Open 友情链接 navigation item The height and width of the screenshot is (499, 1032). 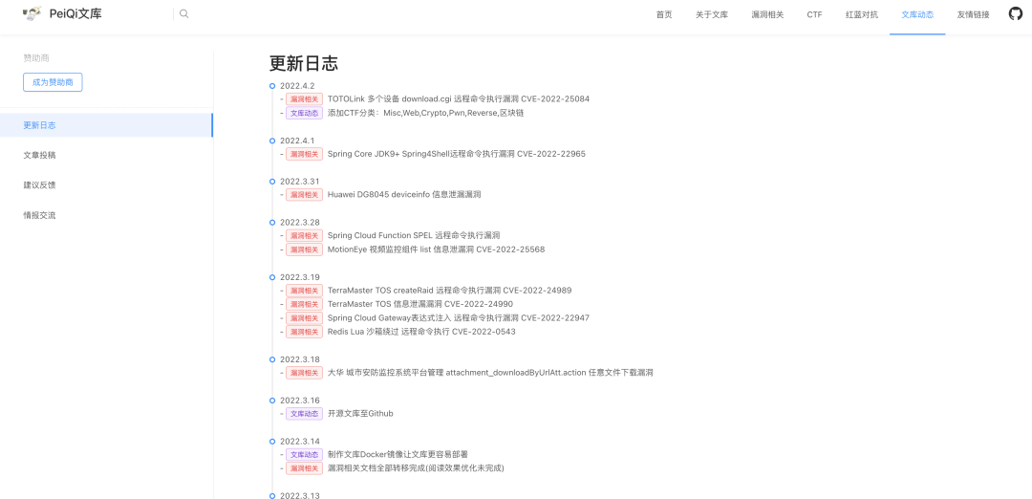(x=973, y=14)
